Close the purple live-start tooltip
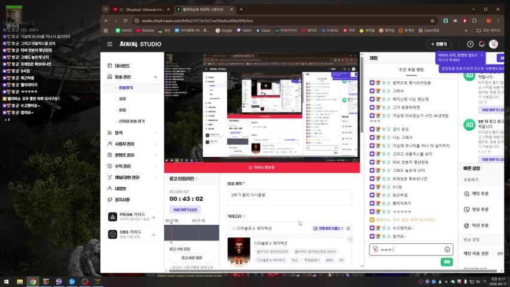 pyautogui.click(x=482, y=56)
